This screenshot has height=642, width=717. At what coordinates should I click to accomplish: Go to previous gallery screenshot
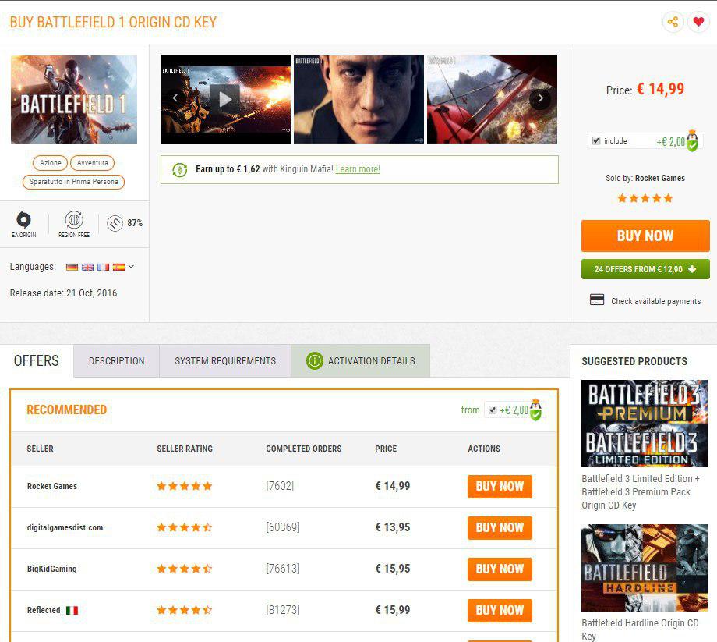pos(175,98)
